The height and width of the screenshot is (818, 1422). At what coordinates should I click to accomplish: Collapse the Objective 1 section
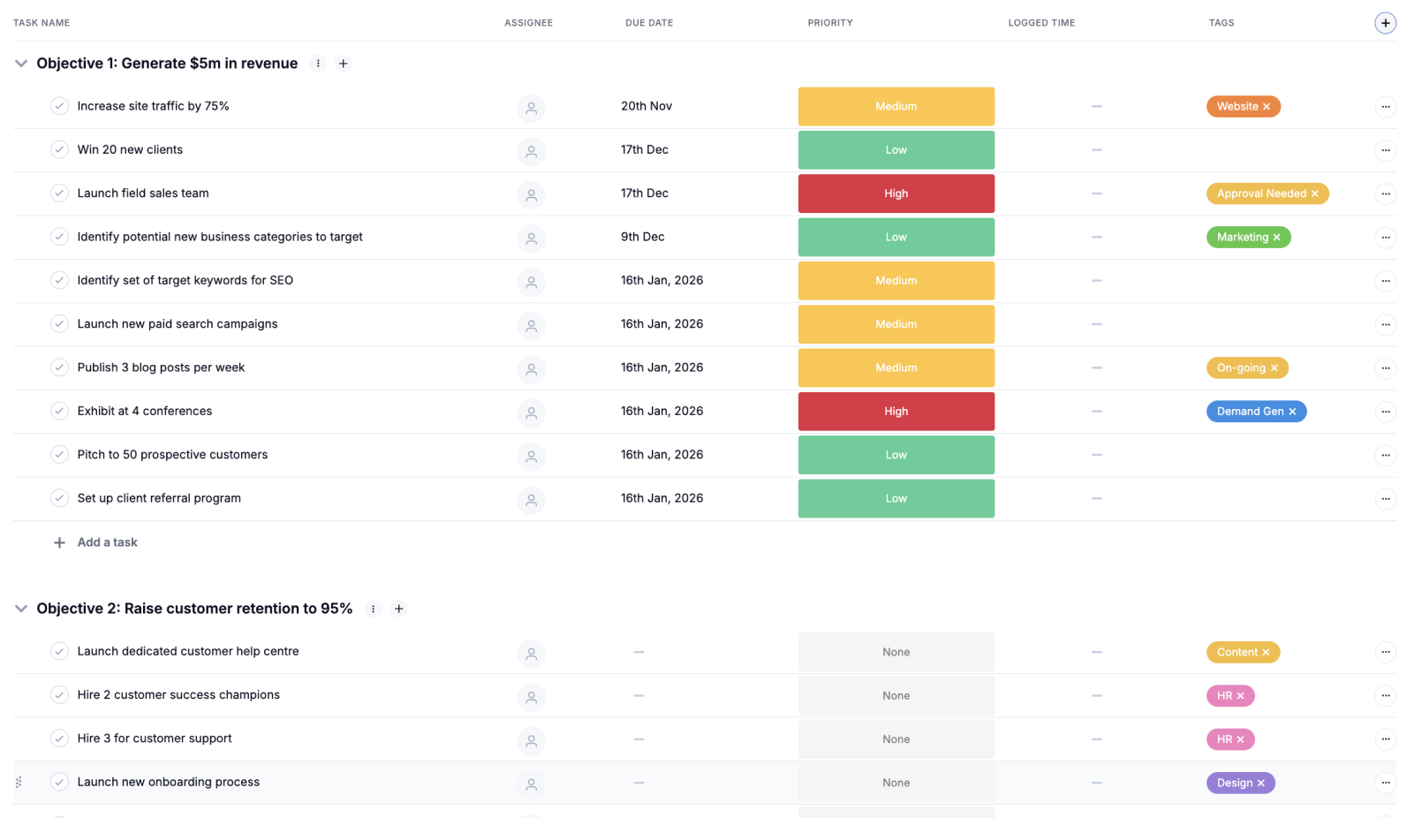[x=21, y=64]
